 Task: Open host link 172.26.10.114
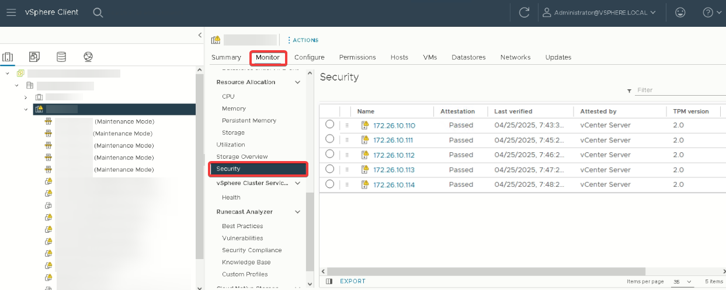pos(394,184)
